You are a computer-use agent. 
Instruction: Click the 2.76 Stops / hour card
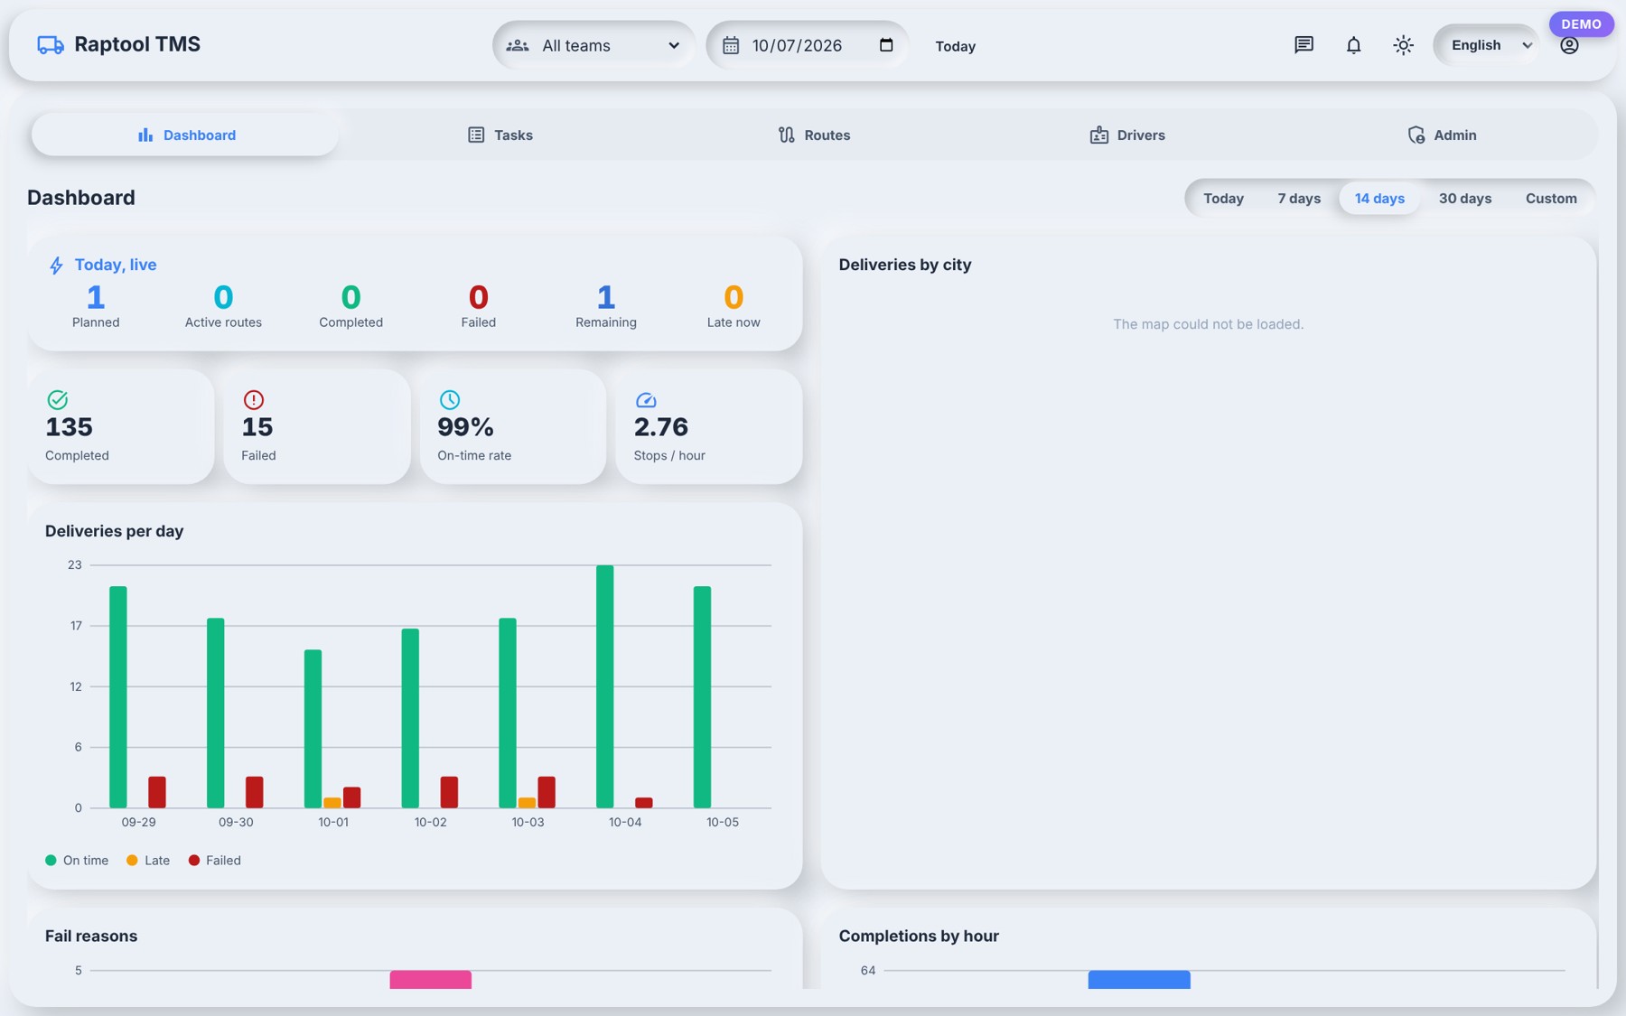point(708,426)
